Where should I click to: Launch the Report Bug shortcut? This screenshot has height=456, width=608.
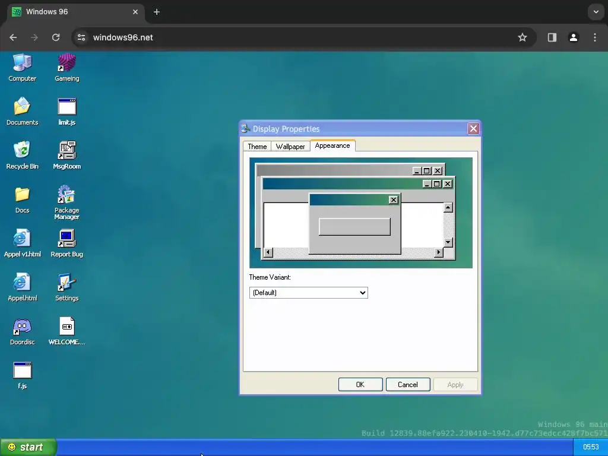[66, 243]
